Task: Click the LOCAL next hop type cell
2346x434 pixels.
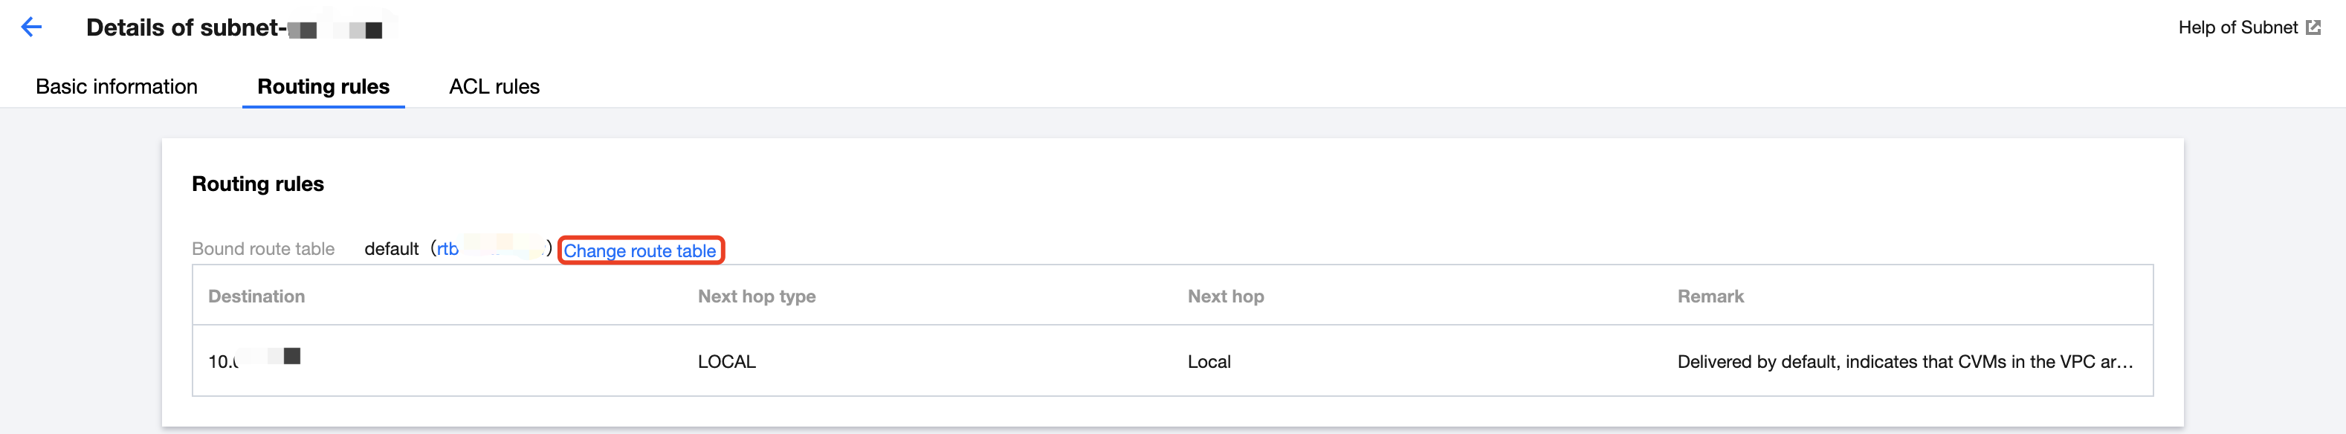Action: tap(727, 361)
